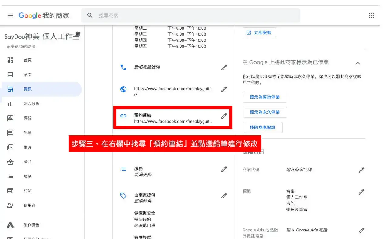Click the 新增服務 text

143,175
